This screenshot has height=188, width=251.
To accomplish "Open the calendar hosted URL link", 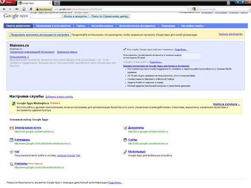I will coord(42,143).
